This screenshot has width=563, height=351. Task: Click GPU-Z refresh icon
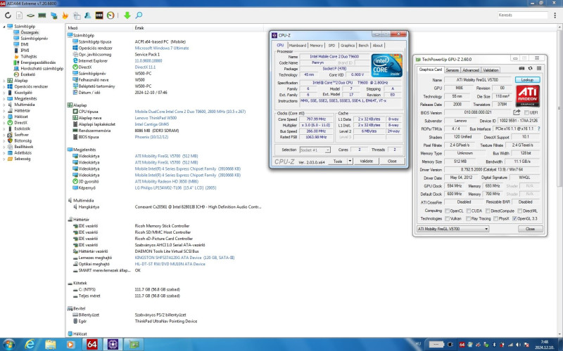(x=531, y=68)
